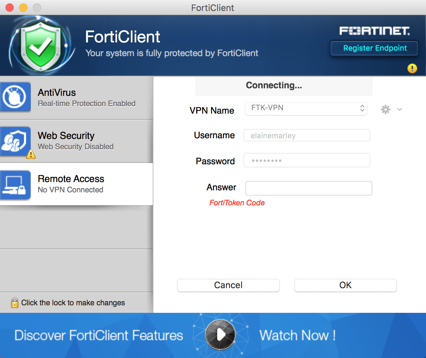The height and width of the screenshot is (358, 426).
Task: Click Discover FortiClient Features banner text
Action: 99,335
